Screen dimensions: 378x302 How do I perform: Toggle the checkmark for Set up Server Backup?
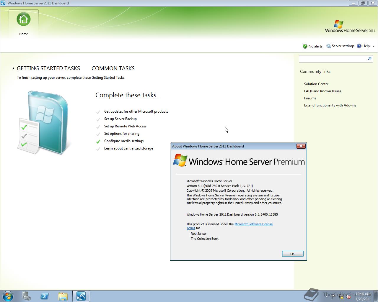(x=98, y=119)
